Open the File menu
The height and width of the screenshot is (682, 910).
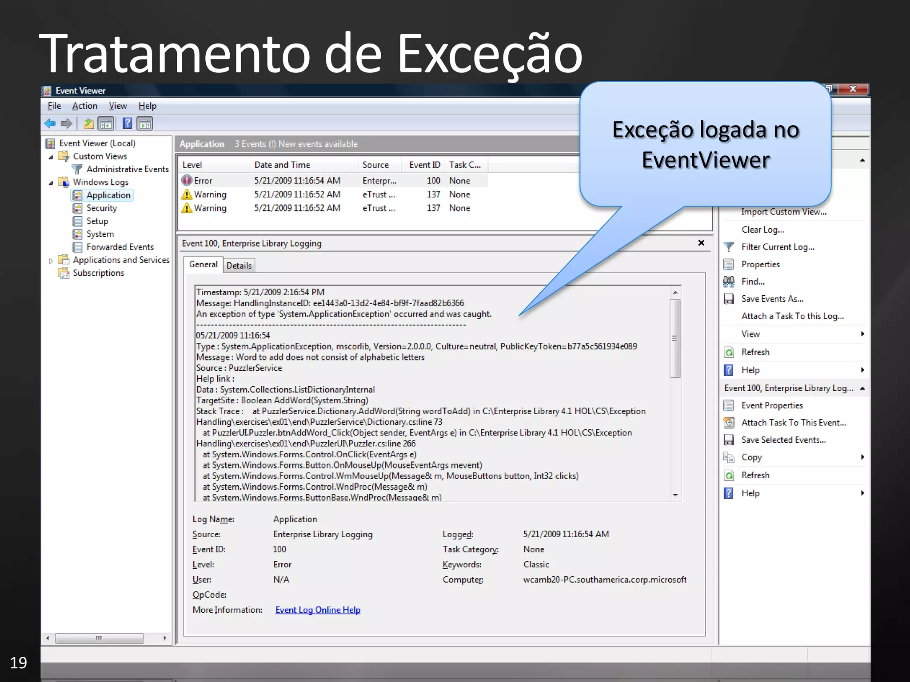pos(54,106)
